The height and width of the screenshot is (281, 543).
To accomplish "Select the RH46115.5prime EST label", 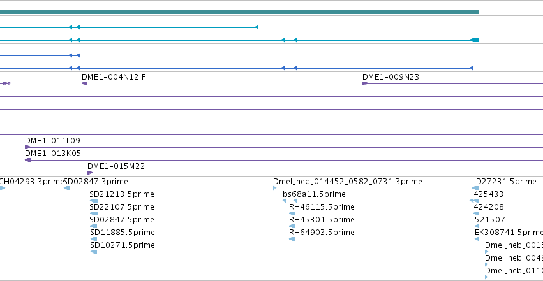I will pos(322,207).
